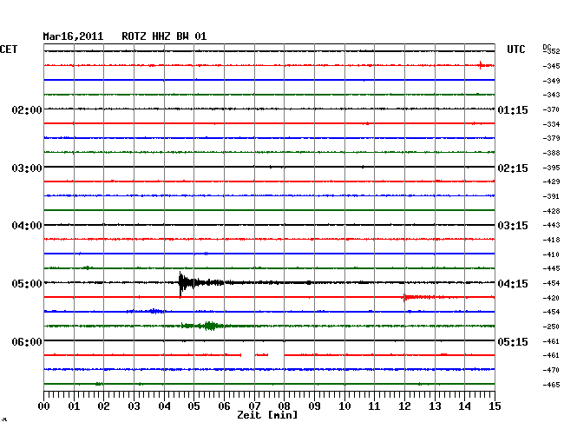Click the 01:15 UTC time label
Viewport: 564px width, 429px height.
coord(513,109)
